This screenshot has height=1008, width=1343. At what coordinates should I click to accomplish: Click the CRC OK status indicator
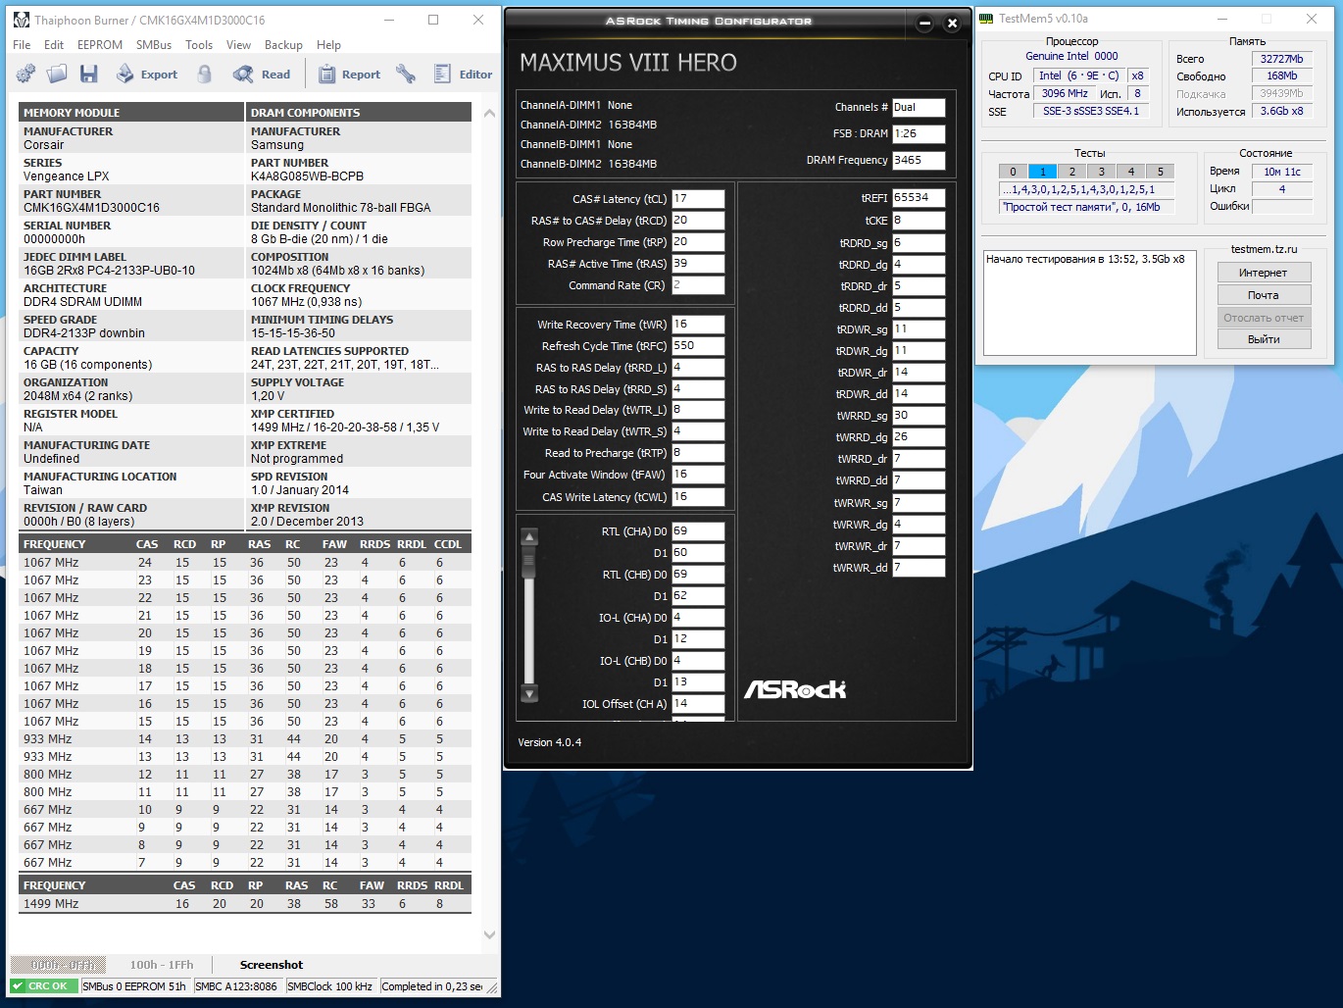44,986
